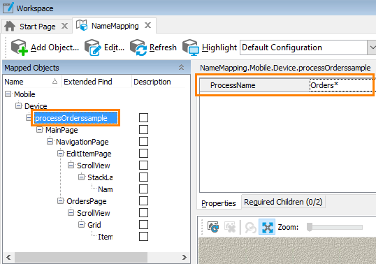Screen dimensions: 376x264
Task: Select the NavigationPage tree item
Action: pos(82,142)
